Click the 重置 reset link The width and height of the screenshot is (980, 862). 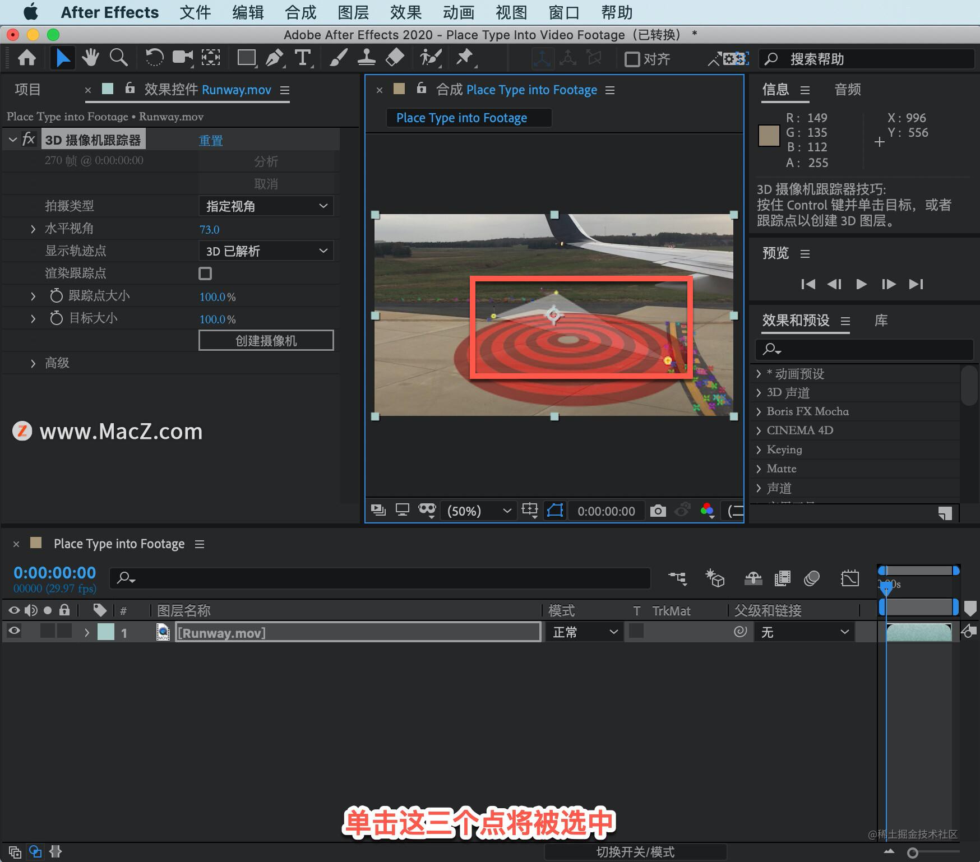tap(211, 140)
